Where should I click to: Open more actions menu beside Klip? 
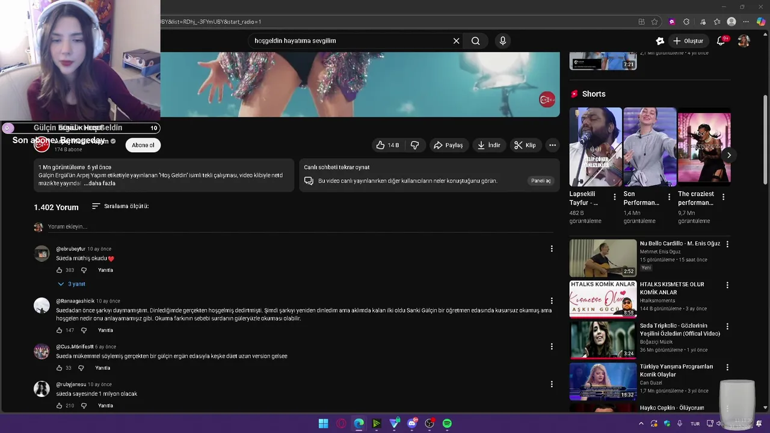pos(552,145)
